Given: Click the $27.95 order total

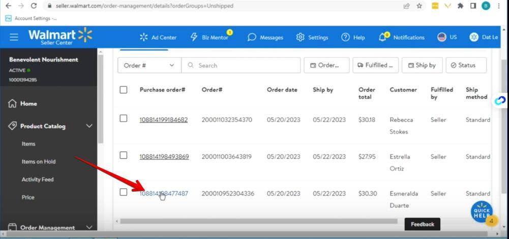Looking at the screenshot, I should click(367, 157).
